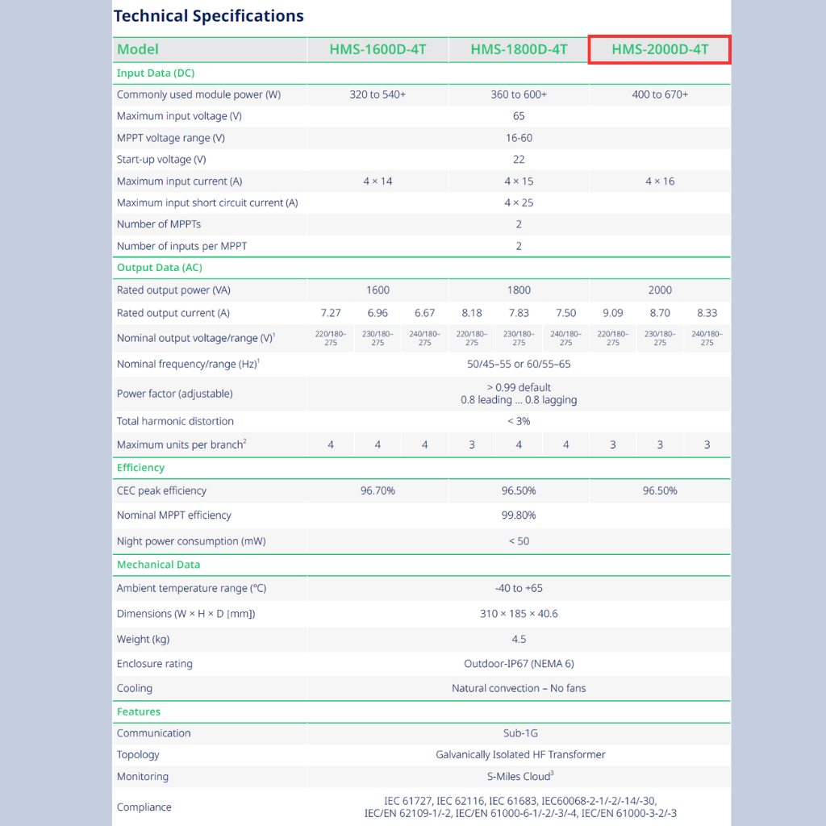Click the rated output current 8.70 cell
The height and width of the screenshot is (826, 826).
660,314
